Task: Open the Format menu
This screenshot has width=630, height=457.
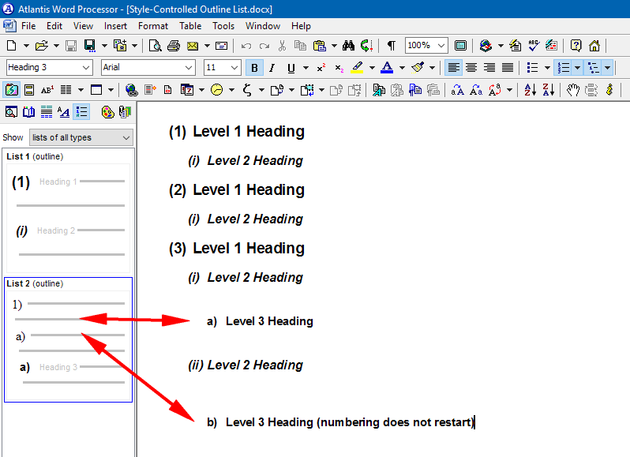Action: (153, 26)
